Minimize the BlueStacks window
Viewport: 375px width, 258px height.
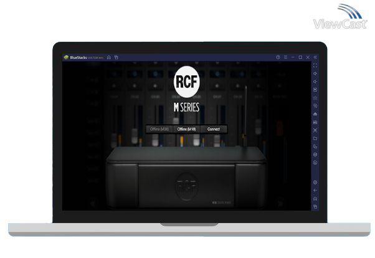point(293,57)
